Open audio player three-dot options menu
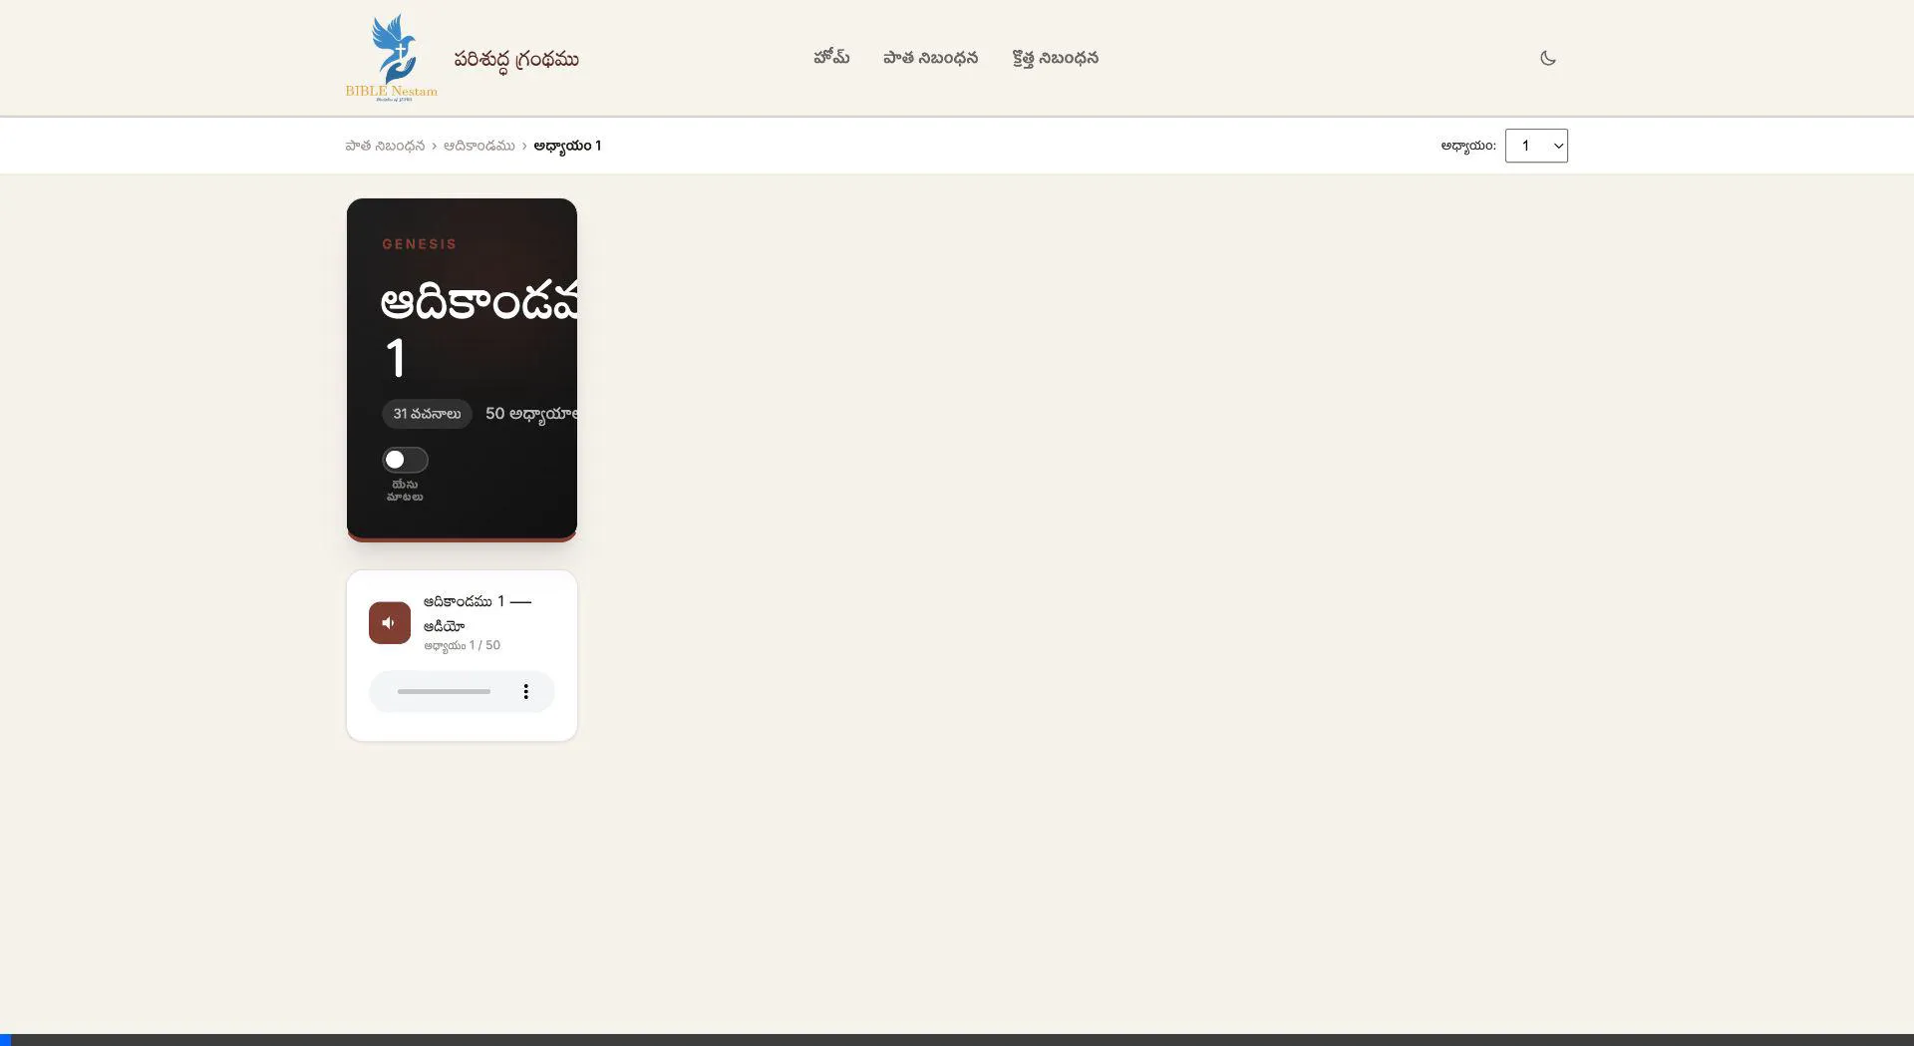The width and height of the screenshot is (1914, 1046). tap(525, 692)
